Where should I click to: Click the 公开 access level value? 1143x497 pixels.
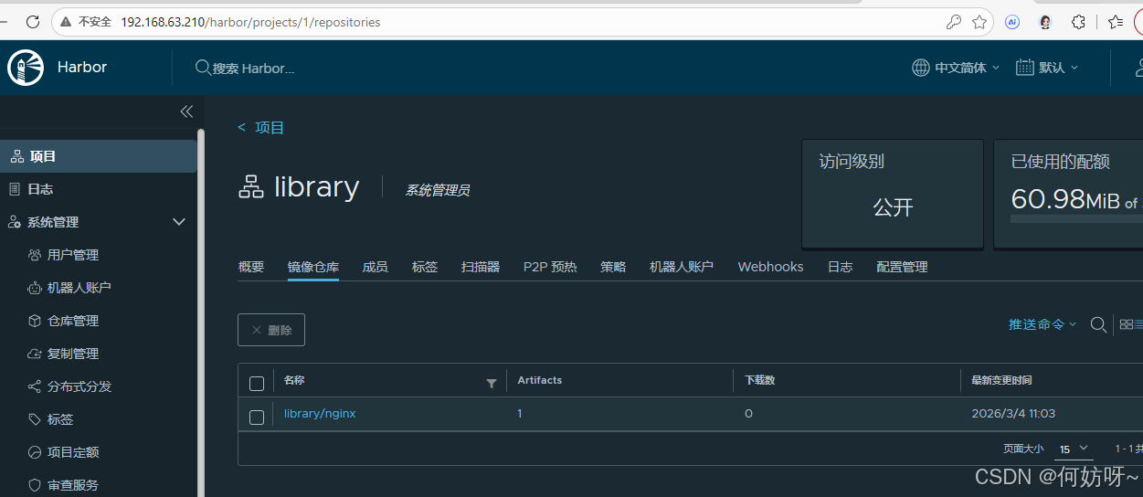click(x=893, y=207)
